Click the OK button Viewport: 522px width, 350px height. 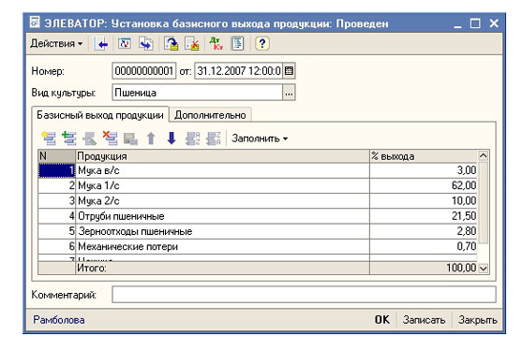tap(382, 320)
